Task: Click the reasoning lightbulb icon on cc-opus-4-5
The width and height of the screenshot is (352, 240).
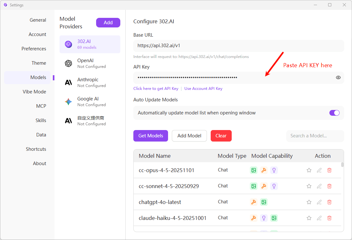Action: click(x=274, y=170)
